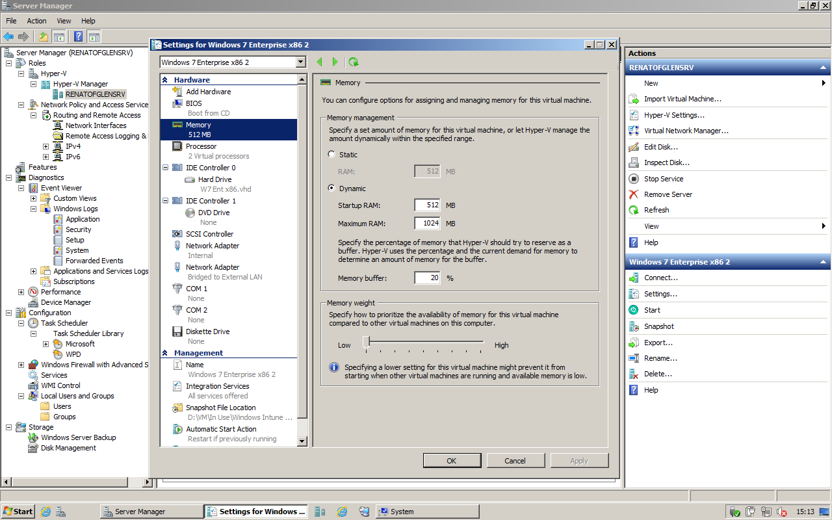This screenshot has height=520, width=832.
Task: Click the Maximum RAM input field
Action: pos(427,224)
